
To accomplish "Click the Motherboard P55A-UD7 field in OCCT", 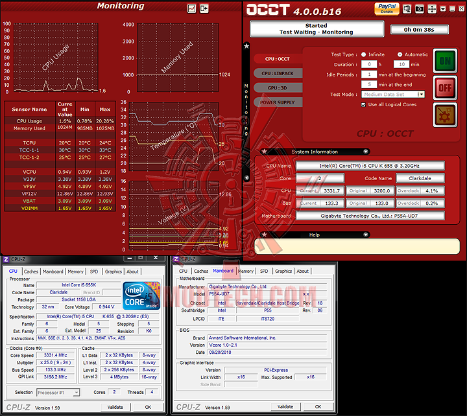I will 370,216.
